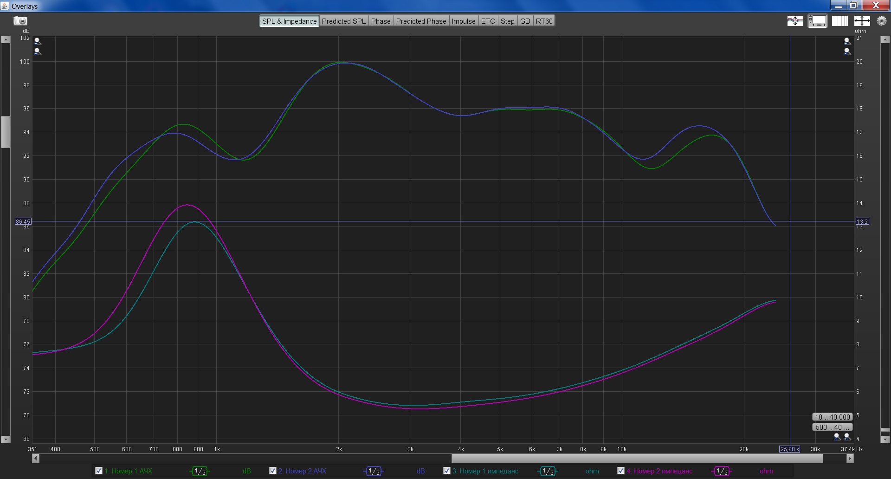The image size is (891, 479).
Task: Click the horizontal frequency scrollbar thumb
Action: (637, 458)
